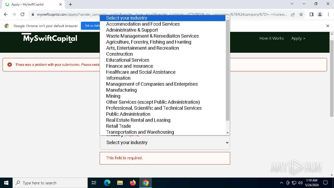Viewport: 334px width, 188px height.
Task: Choose Public Administration option
Action: (163, 114)
